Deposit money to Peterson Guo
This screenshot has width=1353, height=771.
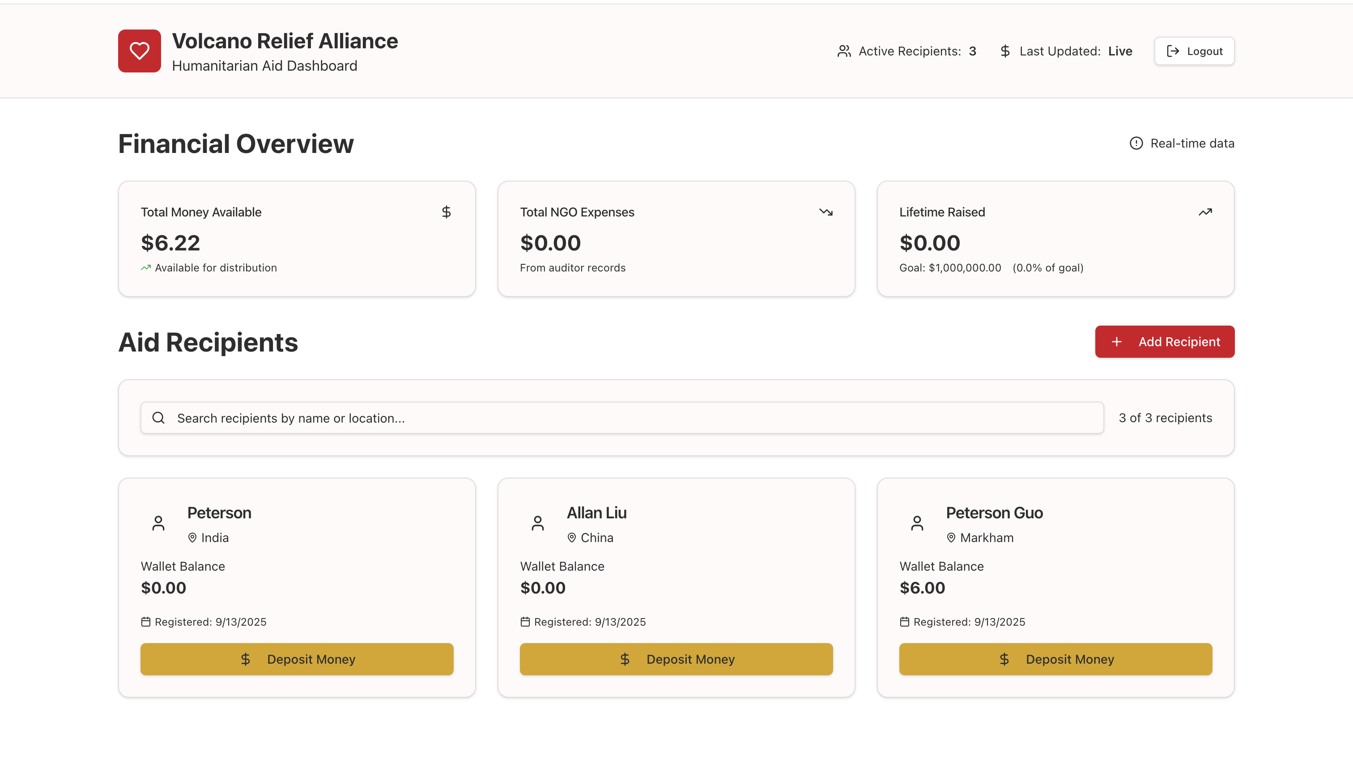coord(1055,659)
